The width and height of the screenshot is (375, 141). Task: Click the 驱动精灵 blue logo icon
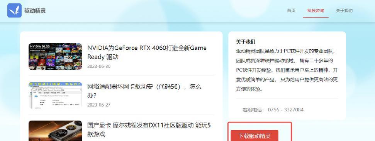coord(14,10)
